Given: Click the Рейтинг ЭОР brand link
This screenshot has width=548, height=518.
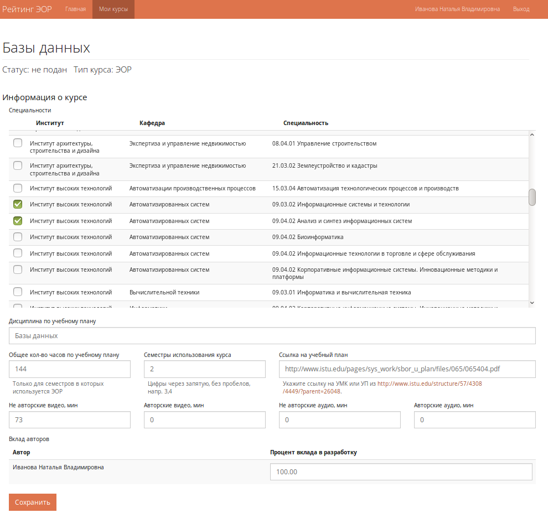Looking at the screenshot, I should coord(27,9).
